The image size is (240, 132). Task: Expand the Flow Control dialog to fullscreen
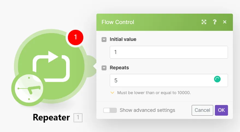point(204,22)
